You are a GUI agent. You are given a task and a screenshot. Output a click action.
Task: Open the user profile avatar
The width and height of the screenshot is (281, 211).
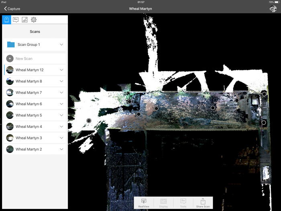tap(273, 8)
